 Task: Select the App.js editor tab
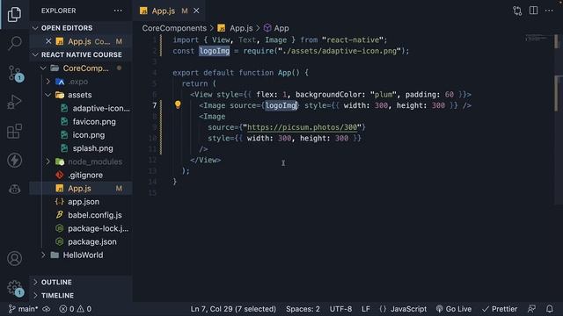[164, 11]
